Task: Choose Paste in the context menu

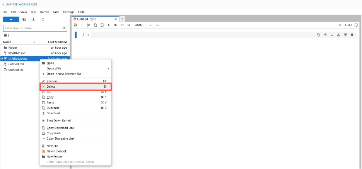Action: click(x=76, y=103)
